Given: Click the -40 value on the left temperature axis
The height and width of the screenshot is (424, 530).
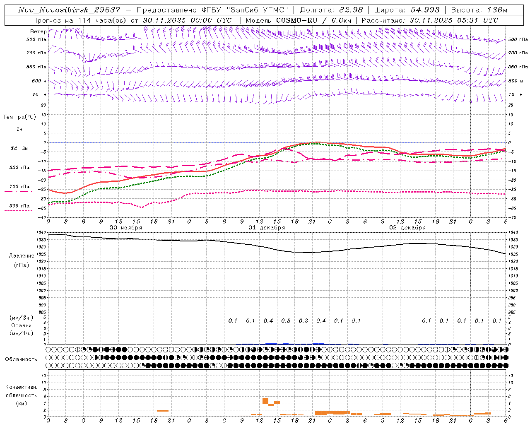Looking at the screenshot, I should click(x=43, y=217).
